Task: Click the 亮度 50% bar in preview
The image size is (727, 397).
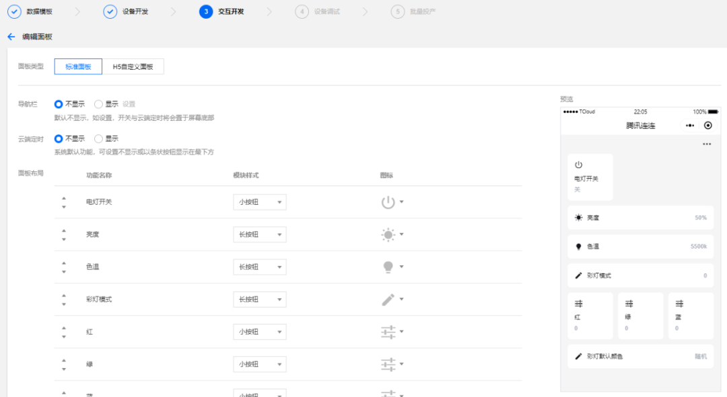Action: 640,218
